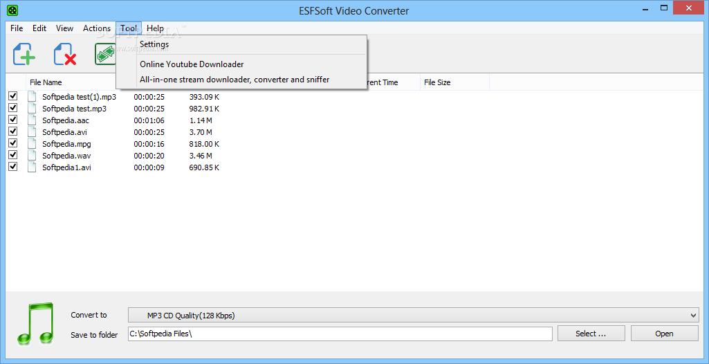Click the Convert to label
The height and width of the screenshot is (364, 709).
coord(89,315)
